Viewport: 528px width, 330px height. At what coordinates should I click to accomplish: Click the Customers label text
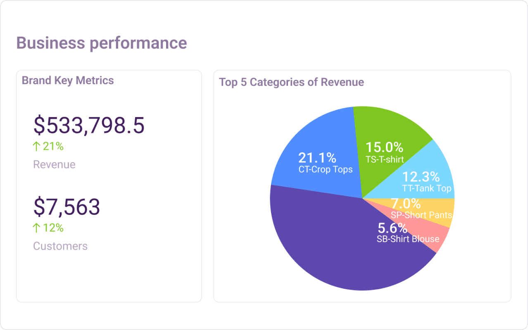tap(60, 246)
